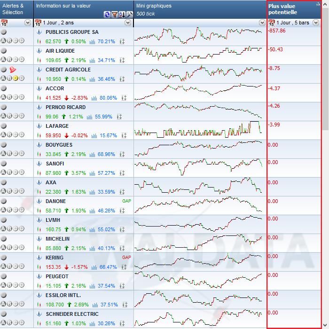Viewport: 329px width, 329px height.
Task: Open the '1 Jour , 2 ans' dropdown arrow
Action: (128, 23)
